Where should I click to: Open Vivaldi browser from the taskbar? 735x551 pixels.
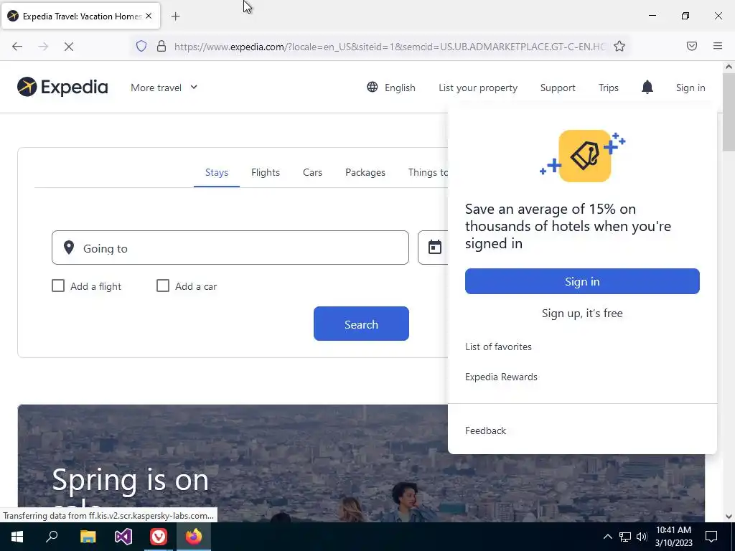click(x=159, y=537)
